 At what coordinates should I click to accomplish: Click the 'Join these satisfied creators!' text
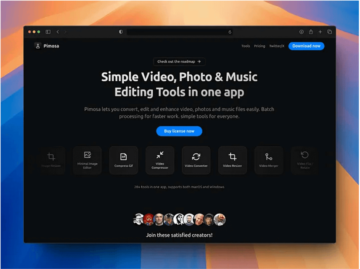[179, 235]
